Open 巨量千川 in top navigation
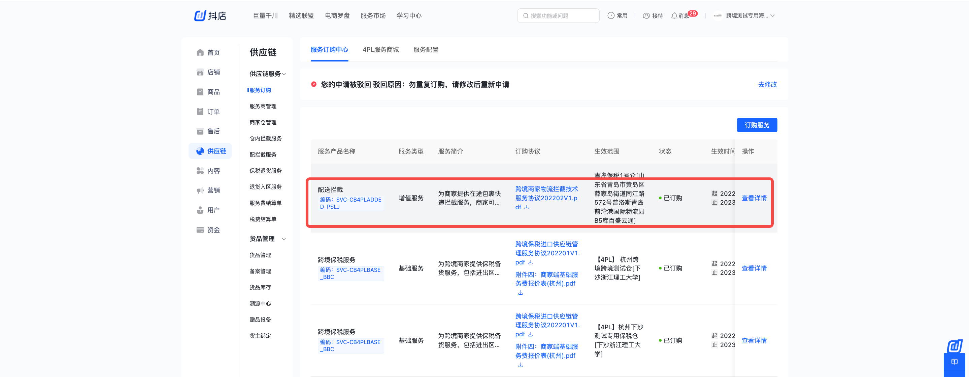The width and height of the screenshot is (969, 377). [x=265, y=16]
